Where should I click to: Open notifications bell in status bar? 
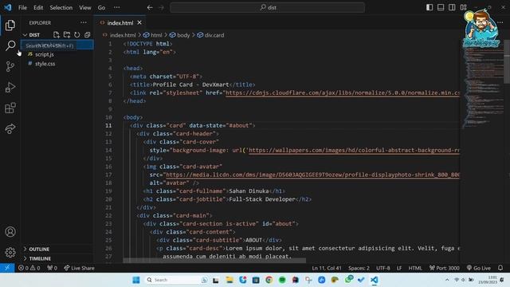click(x=500, y=268)
